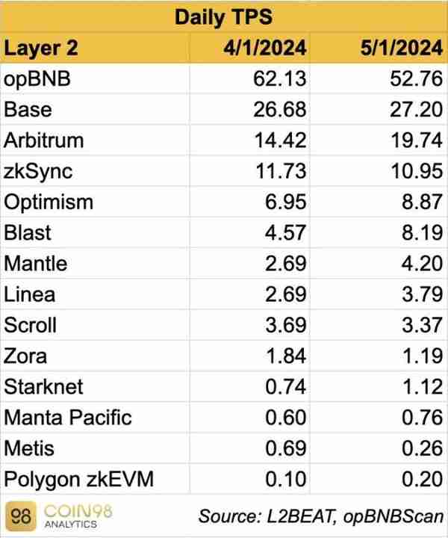Screen dimensions: 448x538
Task: Click the COIN98 ANALYTICS brand text
Action: click(x=78, y=516)
